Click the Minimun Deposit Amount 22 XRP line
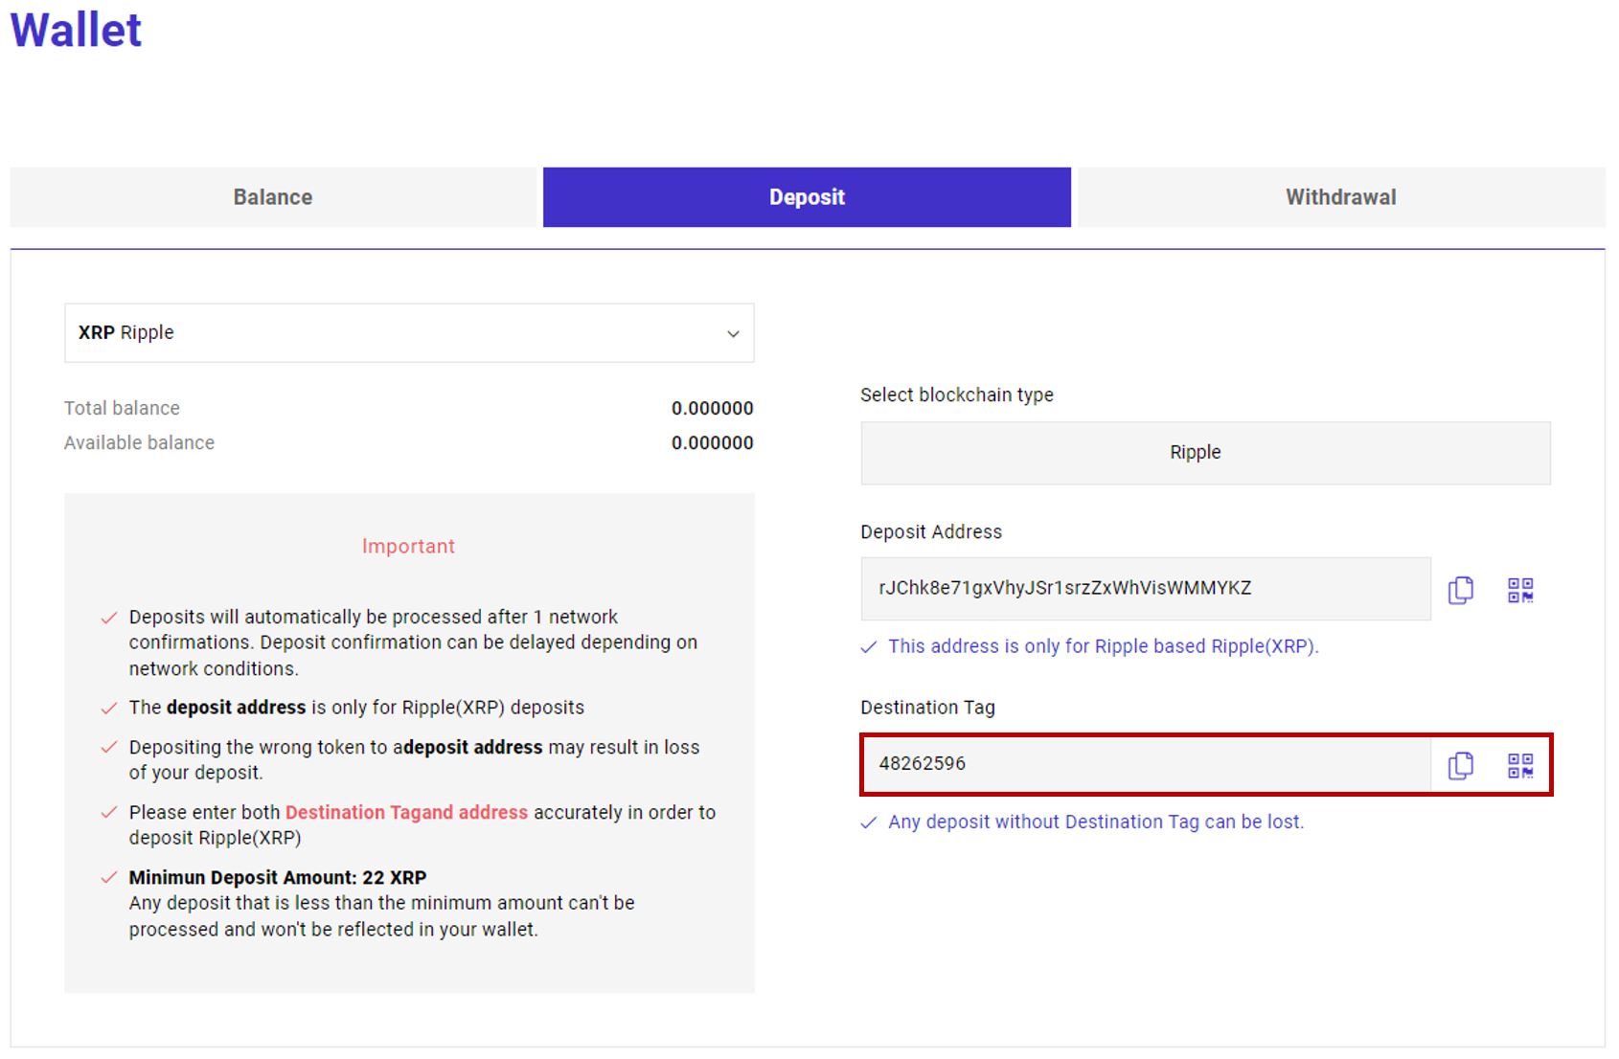Screen dimensions: 1619x1059 point(278,877)
